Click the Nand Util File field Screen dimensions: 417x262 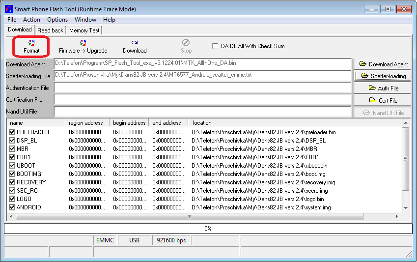click(203, 112)
